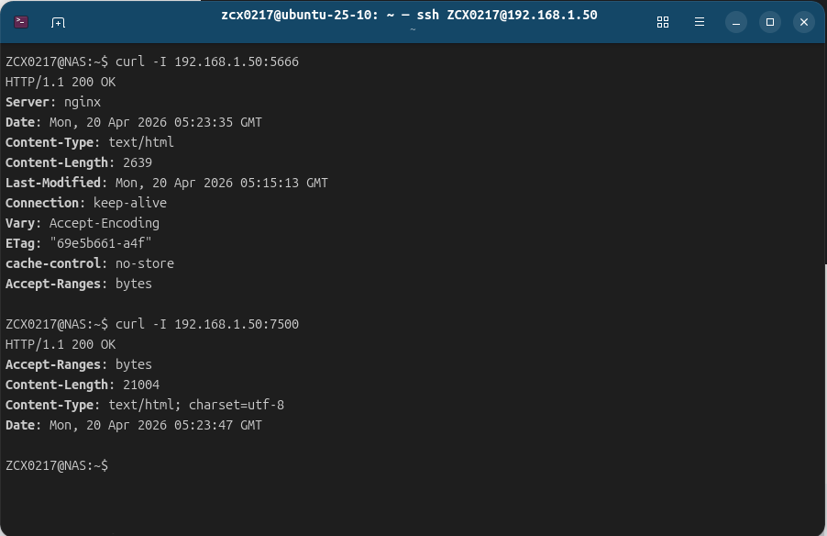The height and width of the screenshot is (536, 827).
Task: Click the terminal profile icon in header
Action: tap(22, 22)
